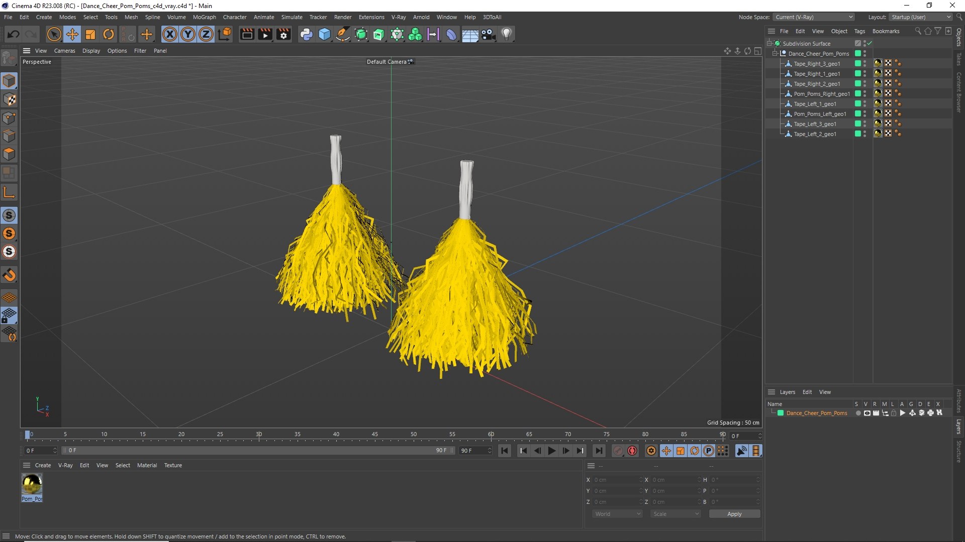Select the Move tool in toolbar
This screenshot has height=542, width=965.
click(x=72, y=34)
